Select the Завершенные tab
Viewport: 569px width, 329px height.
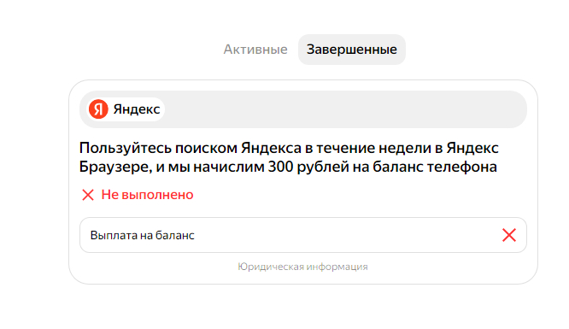pyautogui.click(x=352, y=50)
